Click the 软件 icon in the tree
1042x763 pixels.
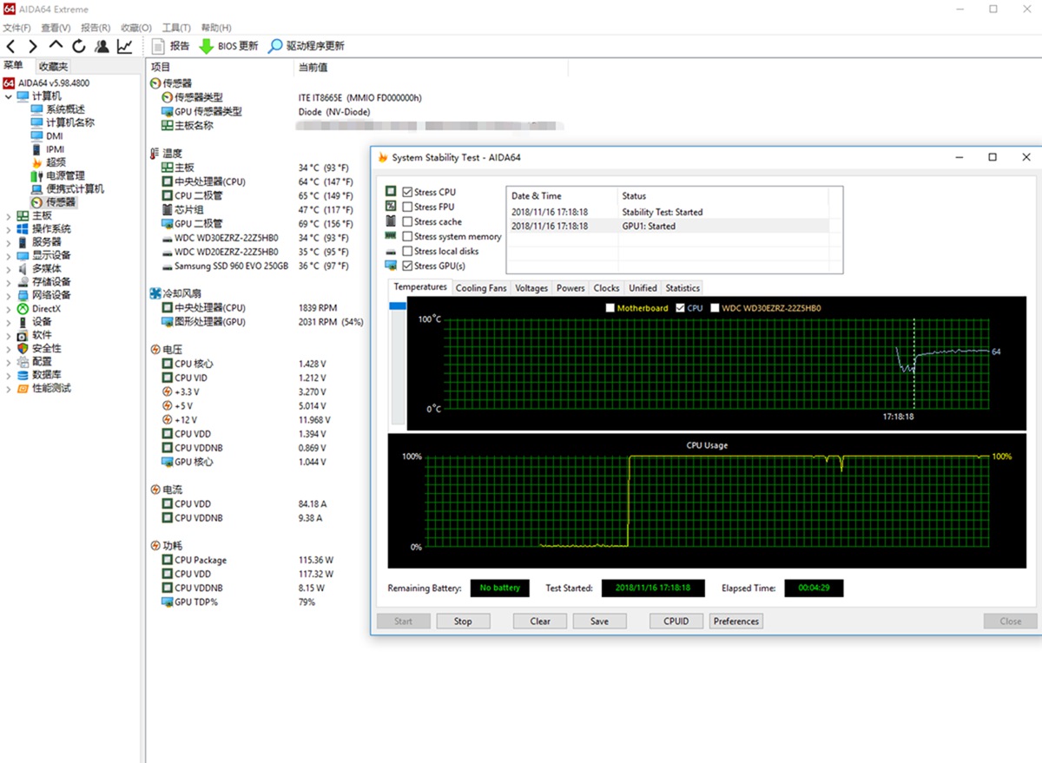pyautogui.click(x=23, y=335)
